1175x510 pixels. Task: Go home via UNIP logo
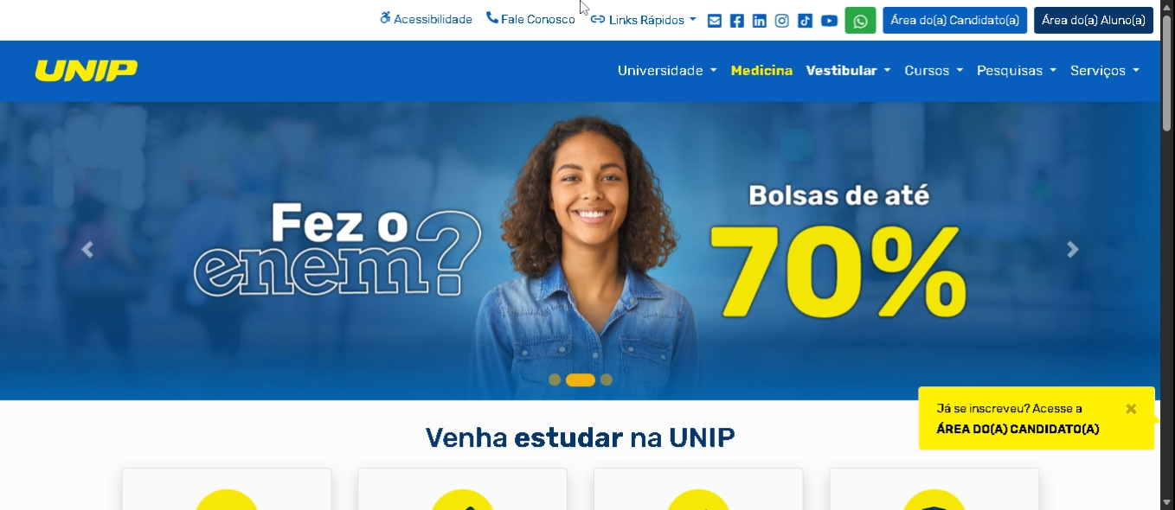[87, 71]
